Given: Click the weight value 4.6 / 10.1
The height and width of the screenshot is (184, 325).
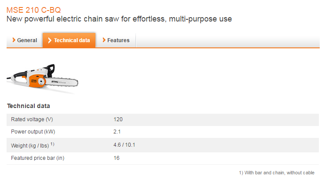Looking at the screenshot, I should [124, 144].
